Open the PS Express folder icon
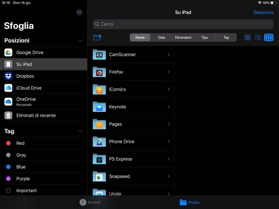279x209 pixels. pos(99,159)
